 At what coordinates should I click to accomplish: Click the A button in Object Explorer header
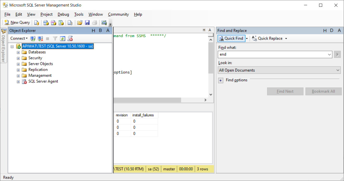(x=108, y=31)
